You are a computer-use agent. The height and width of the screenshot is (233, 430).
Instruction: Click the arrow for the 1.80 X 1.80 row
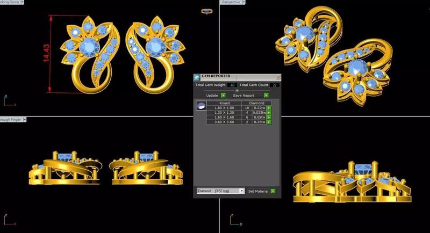(269, 108)
